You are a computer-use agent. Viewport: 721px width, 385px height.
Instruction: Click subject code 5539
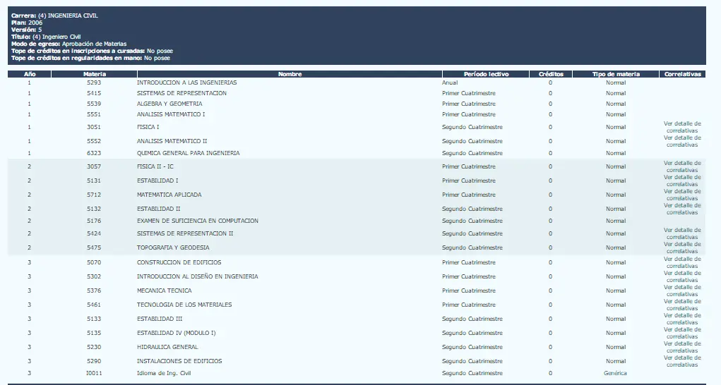(x=94, y=104)
